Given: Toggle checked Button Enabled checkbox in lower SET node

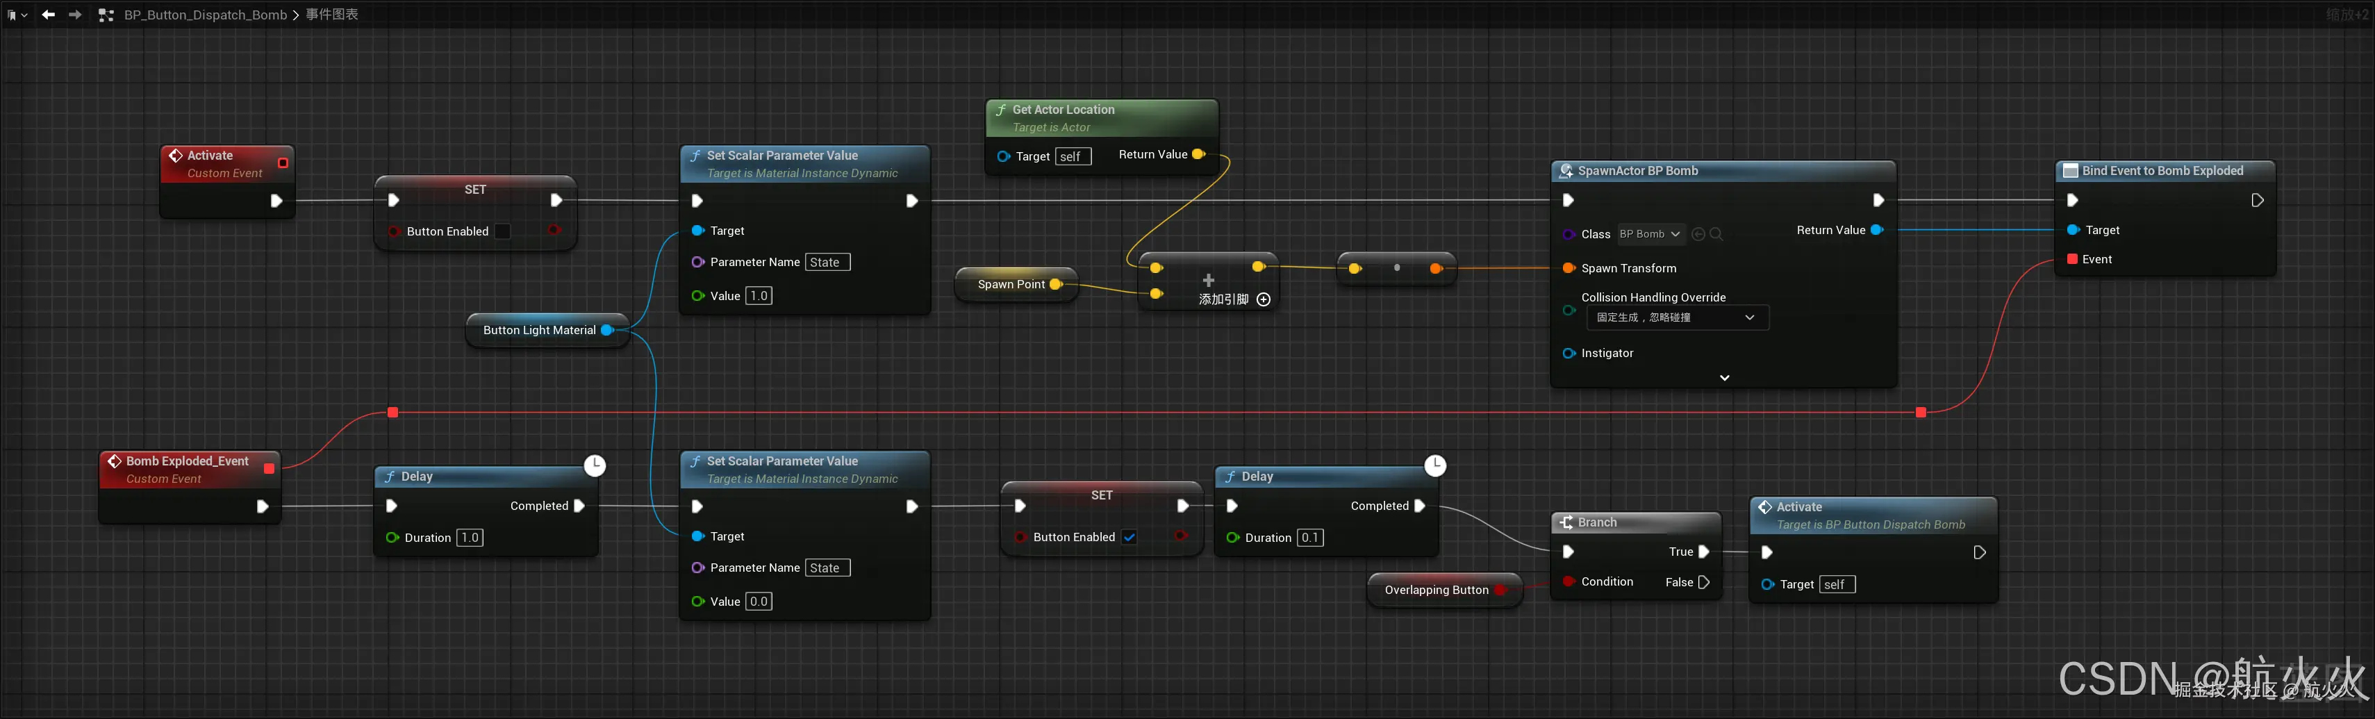Looking at the screenshot, I should point(1129,538).
